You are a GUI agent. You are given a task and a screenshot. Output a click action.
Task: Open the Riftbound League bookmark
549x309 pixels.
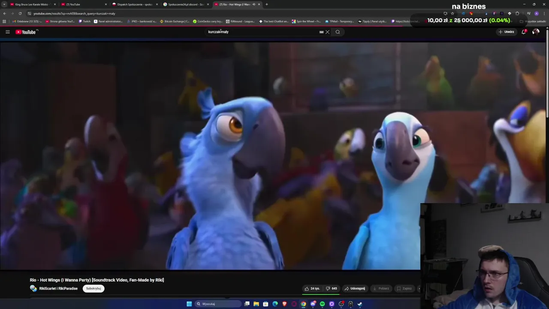[240, 21]
